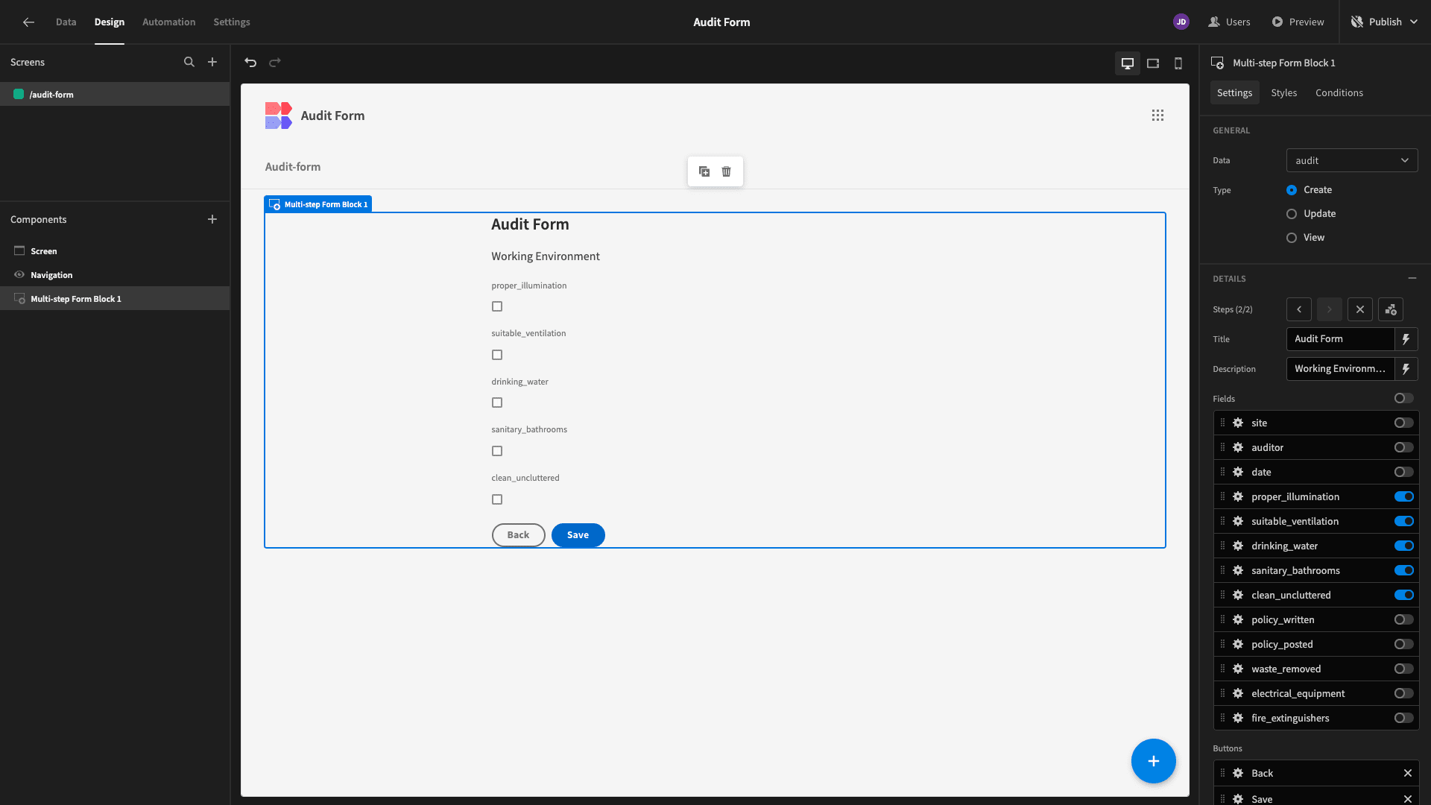Toggle the policy_written field on

click(1403, 619)
